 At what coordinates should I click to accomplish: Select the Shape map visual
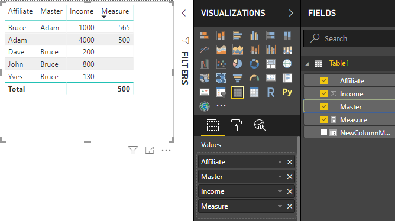[221, 78]
